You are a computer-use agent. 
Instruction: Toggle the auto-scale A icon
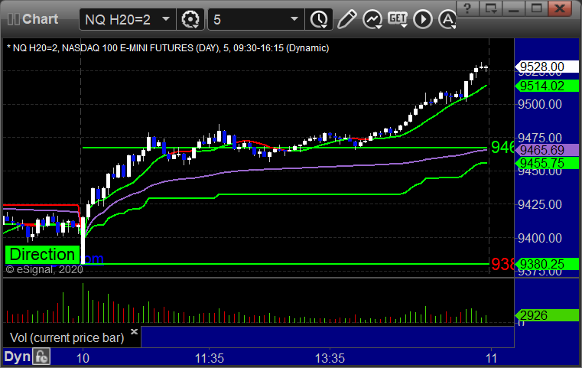447,19
